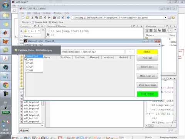Click the back arrow in Current Folder panel
This screenshot has height=139, width=185.
(x=21, y=31)
